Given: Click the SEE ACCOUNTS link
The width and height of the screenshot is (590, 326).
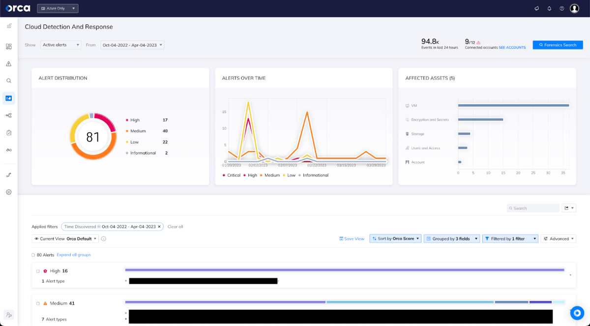Looking at the screenshot, I should pyautogui.click(x=512, y=48).
